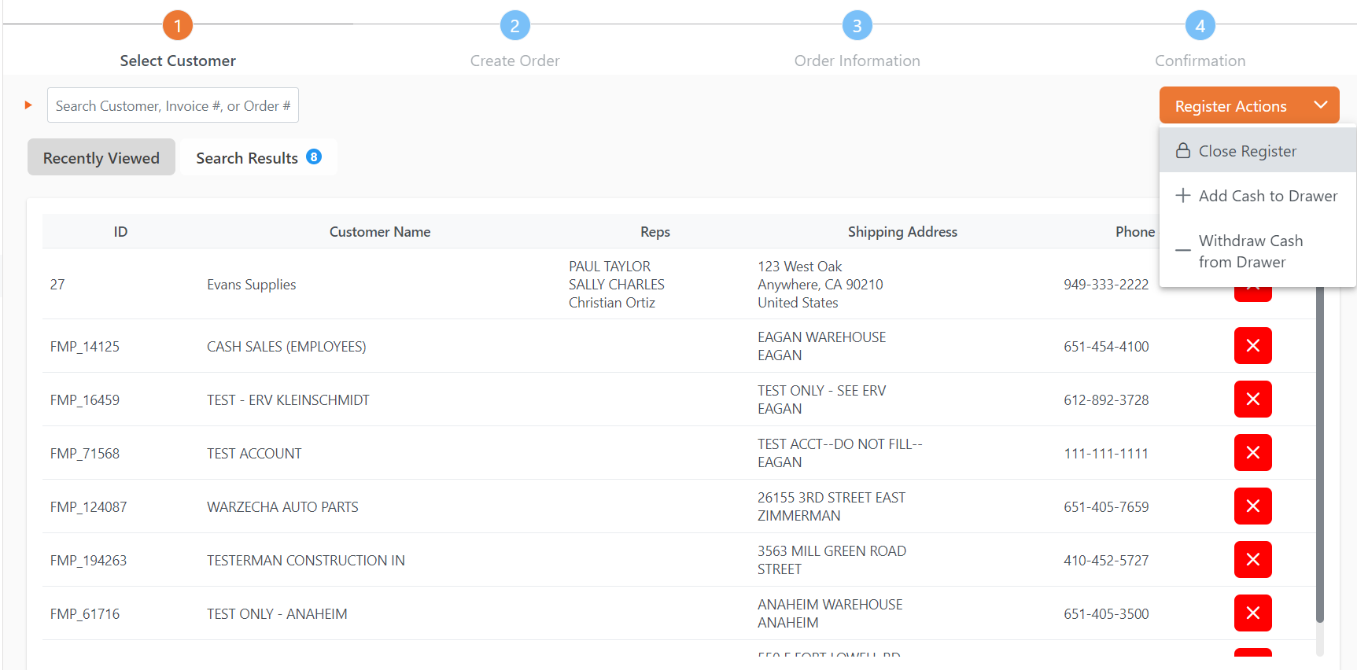Click the customer search input field
The height and width of the screenshot is (670, 1357).
point(172,105)
